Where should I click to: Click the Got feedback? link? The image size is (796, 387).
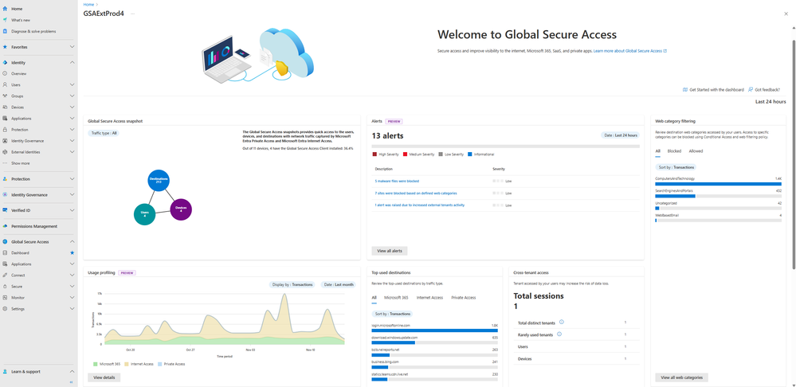[763, 89]
